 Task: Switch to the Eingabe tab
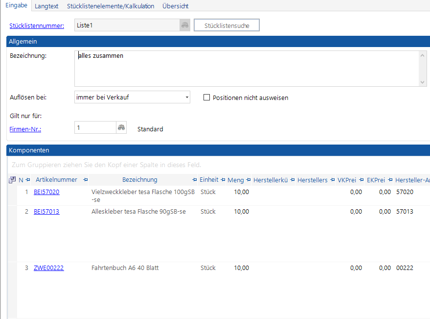coord(16,5)
